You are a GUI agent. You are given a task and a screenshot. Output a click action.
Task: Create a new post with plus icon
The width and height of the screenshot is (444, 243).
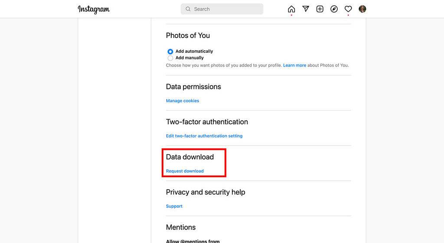[320, 9]
